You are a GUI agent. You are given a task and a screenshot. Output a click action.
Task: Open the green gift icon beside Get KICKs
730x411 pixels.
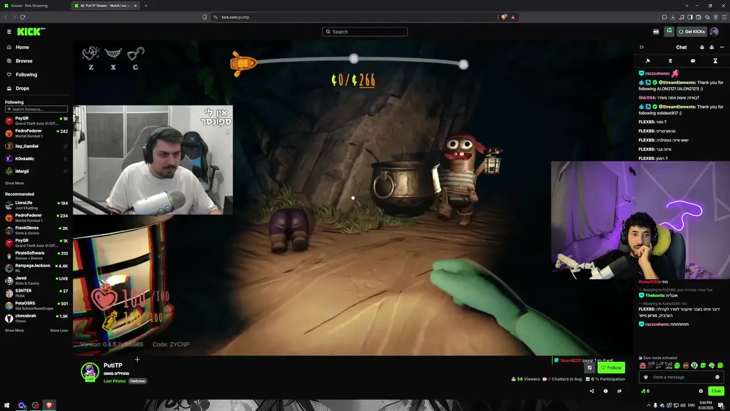(x=669, y=31)
